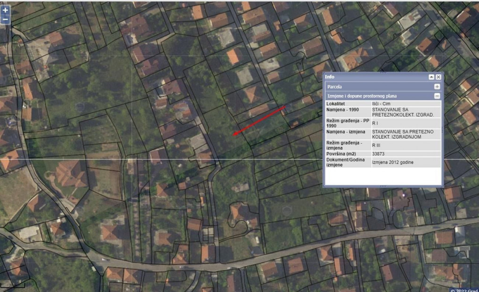Click the Info panel title bar
The height and width of the screenshot is (292, 479).
(374, 77)
